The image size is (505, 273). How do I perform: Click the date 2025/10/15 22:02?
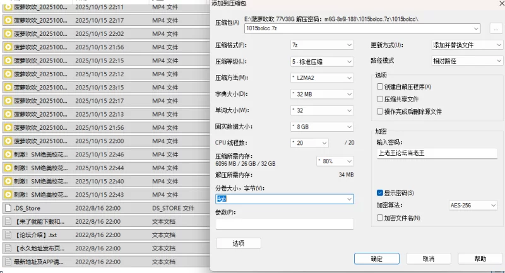coord(100,34)
